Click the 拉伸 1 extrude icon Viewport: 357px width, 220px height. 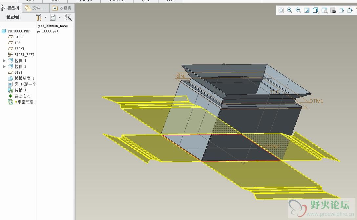[10, 61]
